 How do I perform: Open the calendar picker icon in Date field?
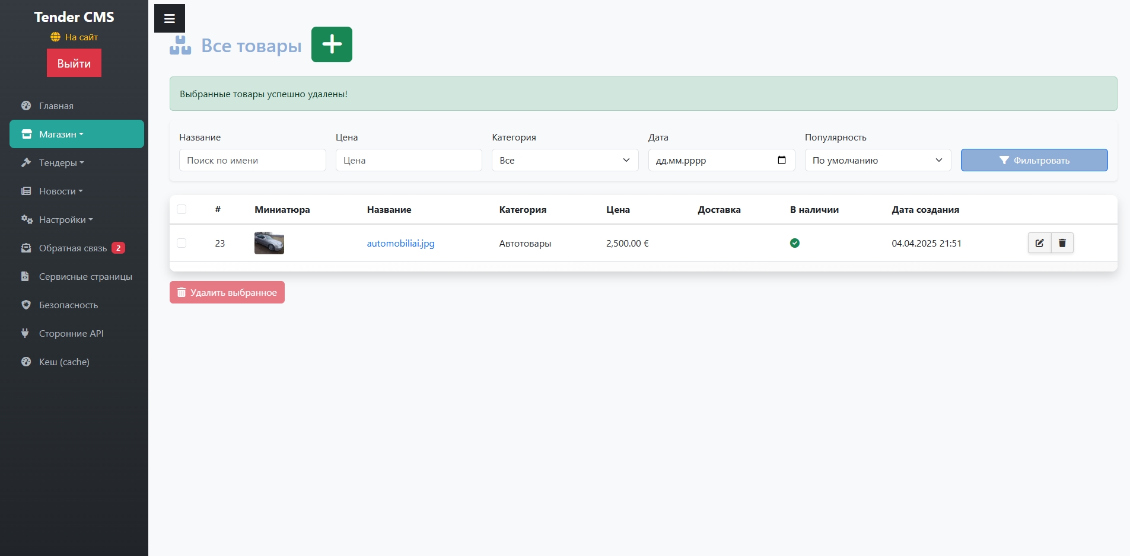(x=781, y=160)
